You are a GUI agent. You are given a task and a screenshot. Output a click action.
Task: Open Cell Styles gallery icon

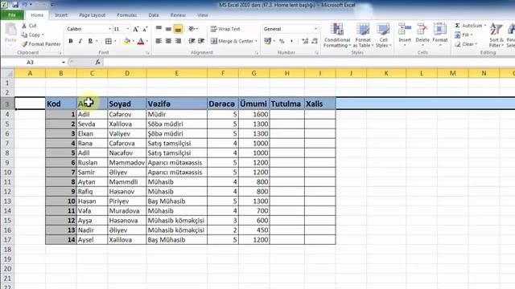click(x=383, y=30)
